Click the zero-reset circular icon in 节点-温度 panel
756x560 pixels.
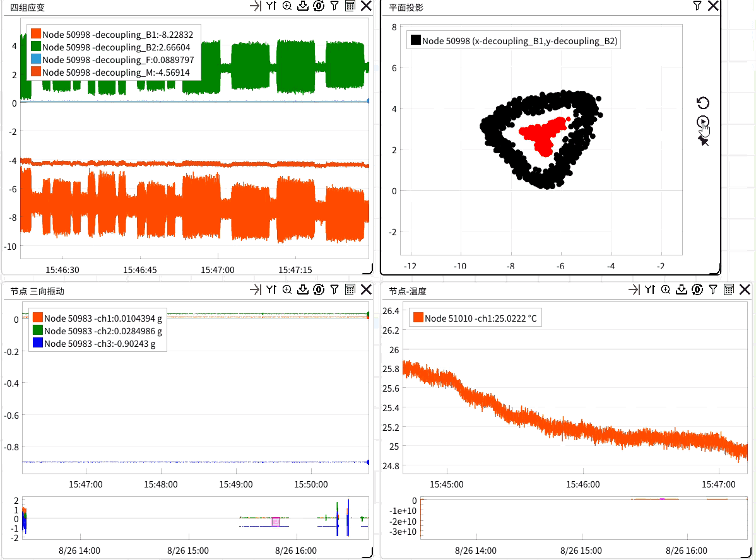pyautogui.click(x=697, y=290)
